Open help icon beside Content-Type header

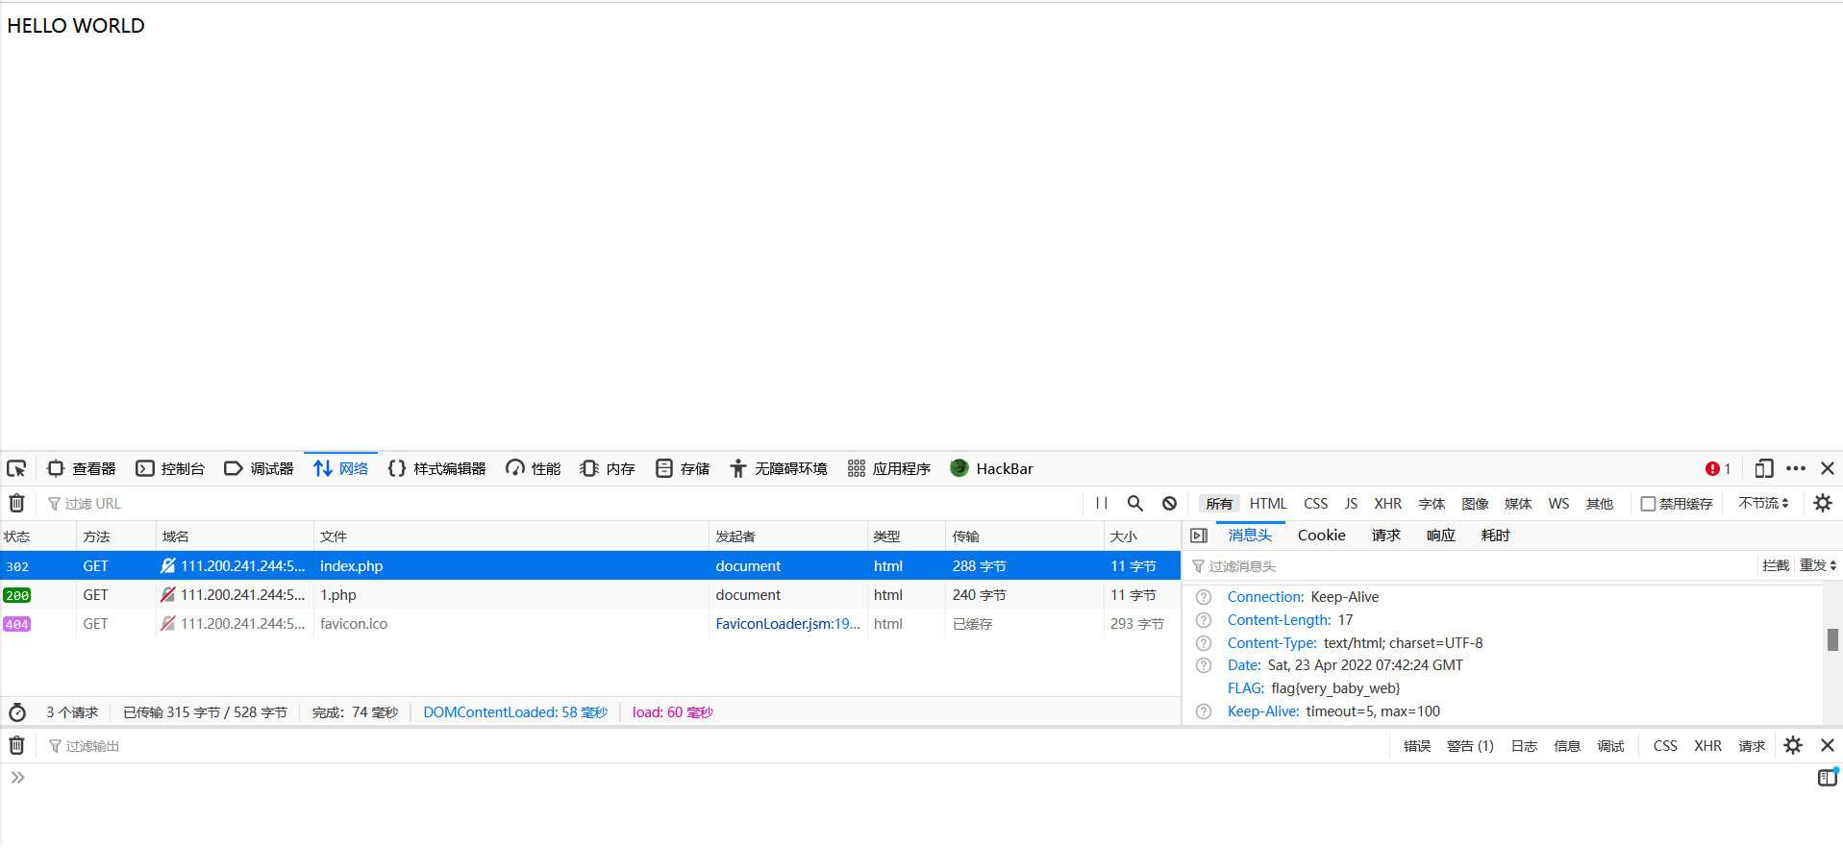pyautogui.click(x=1204, y=643)
